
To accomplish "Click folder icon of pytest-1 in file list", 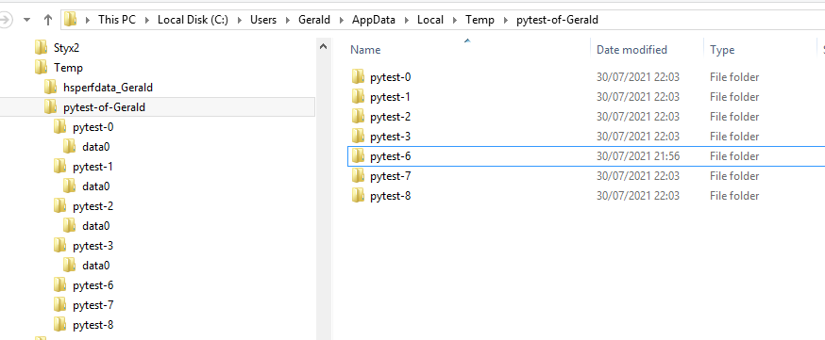I will pos(358,97).
